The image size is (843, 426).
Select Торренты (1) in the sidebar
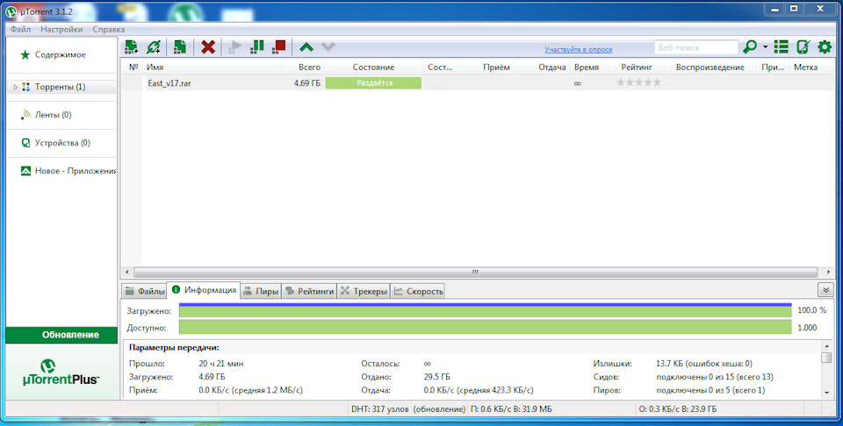61,87
